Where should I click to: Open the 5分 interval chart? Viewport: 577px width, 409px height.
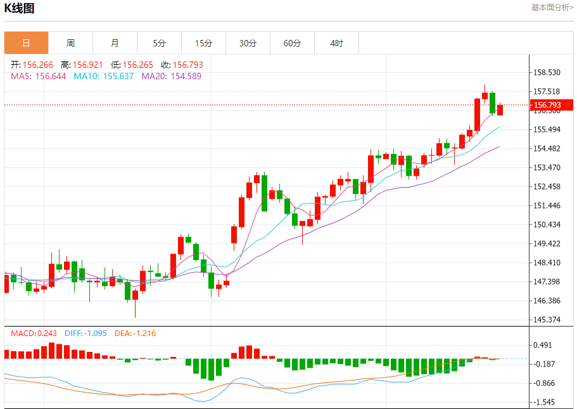click(159, 43)
